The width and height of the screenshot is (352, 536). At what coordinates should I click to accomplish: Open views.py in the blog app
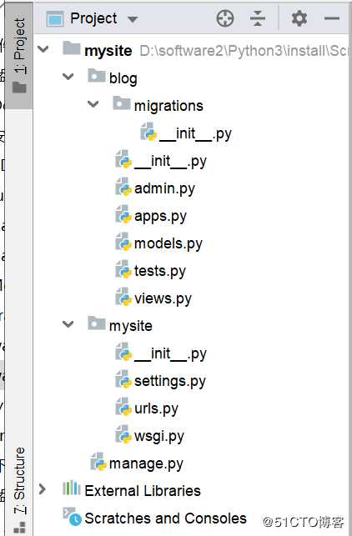click(x=163, y=298)
